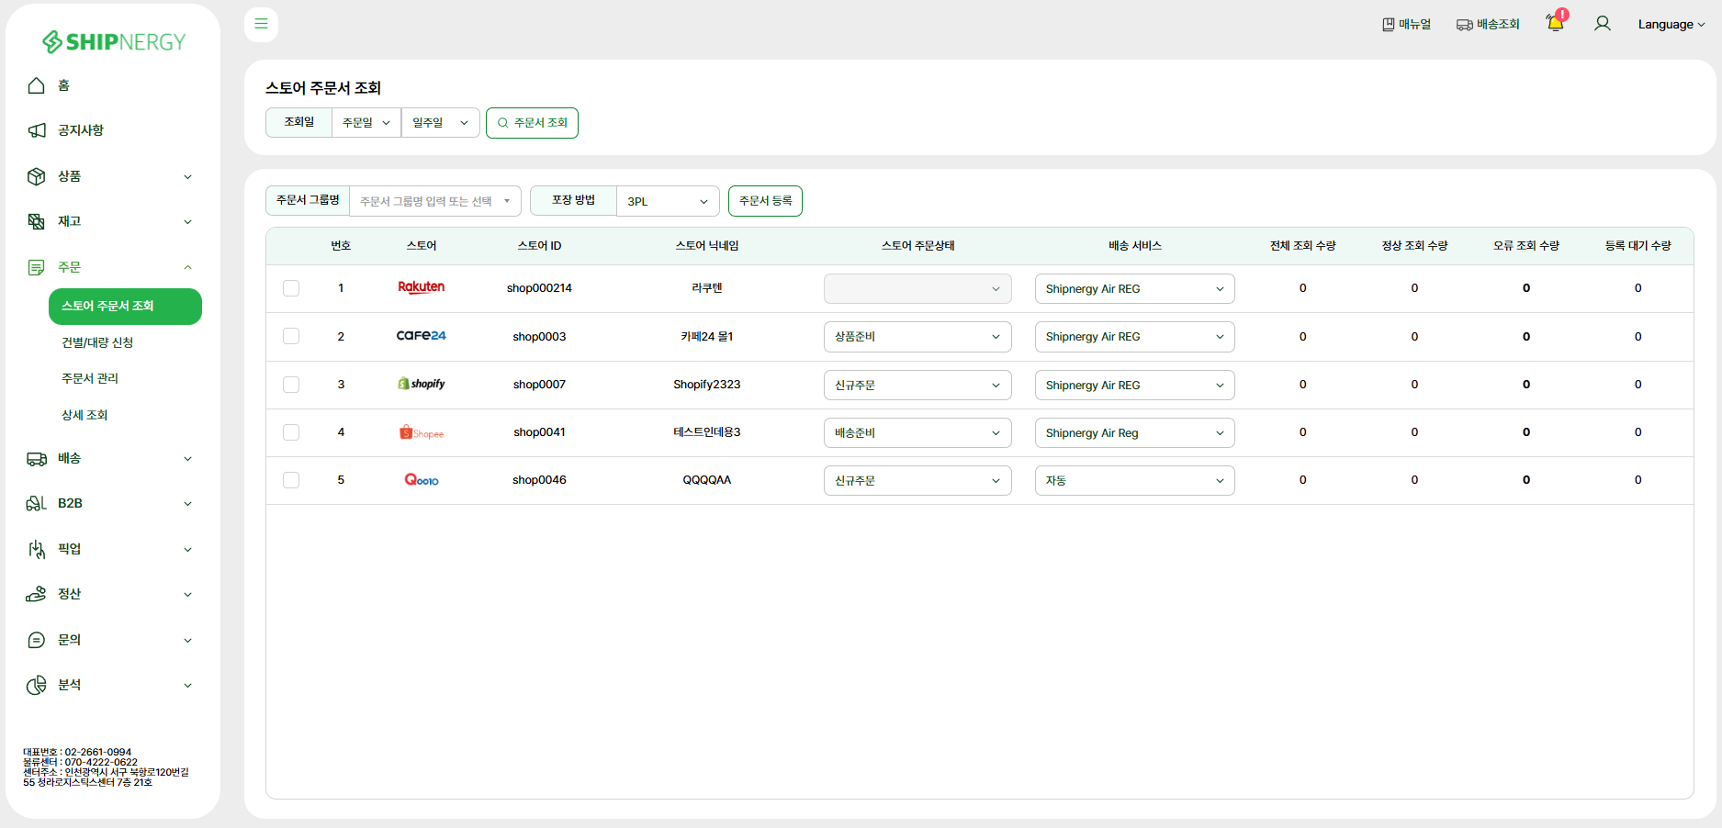Viewport: 1722px width, 828px height.
Task: Open the notification bell icon
Action: [x=1555, y=23]
